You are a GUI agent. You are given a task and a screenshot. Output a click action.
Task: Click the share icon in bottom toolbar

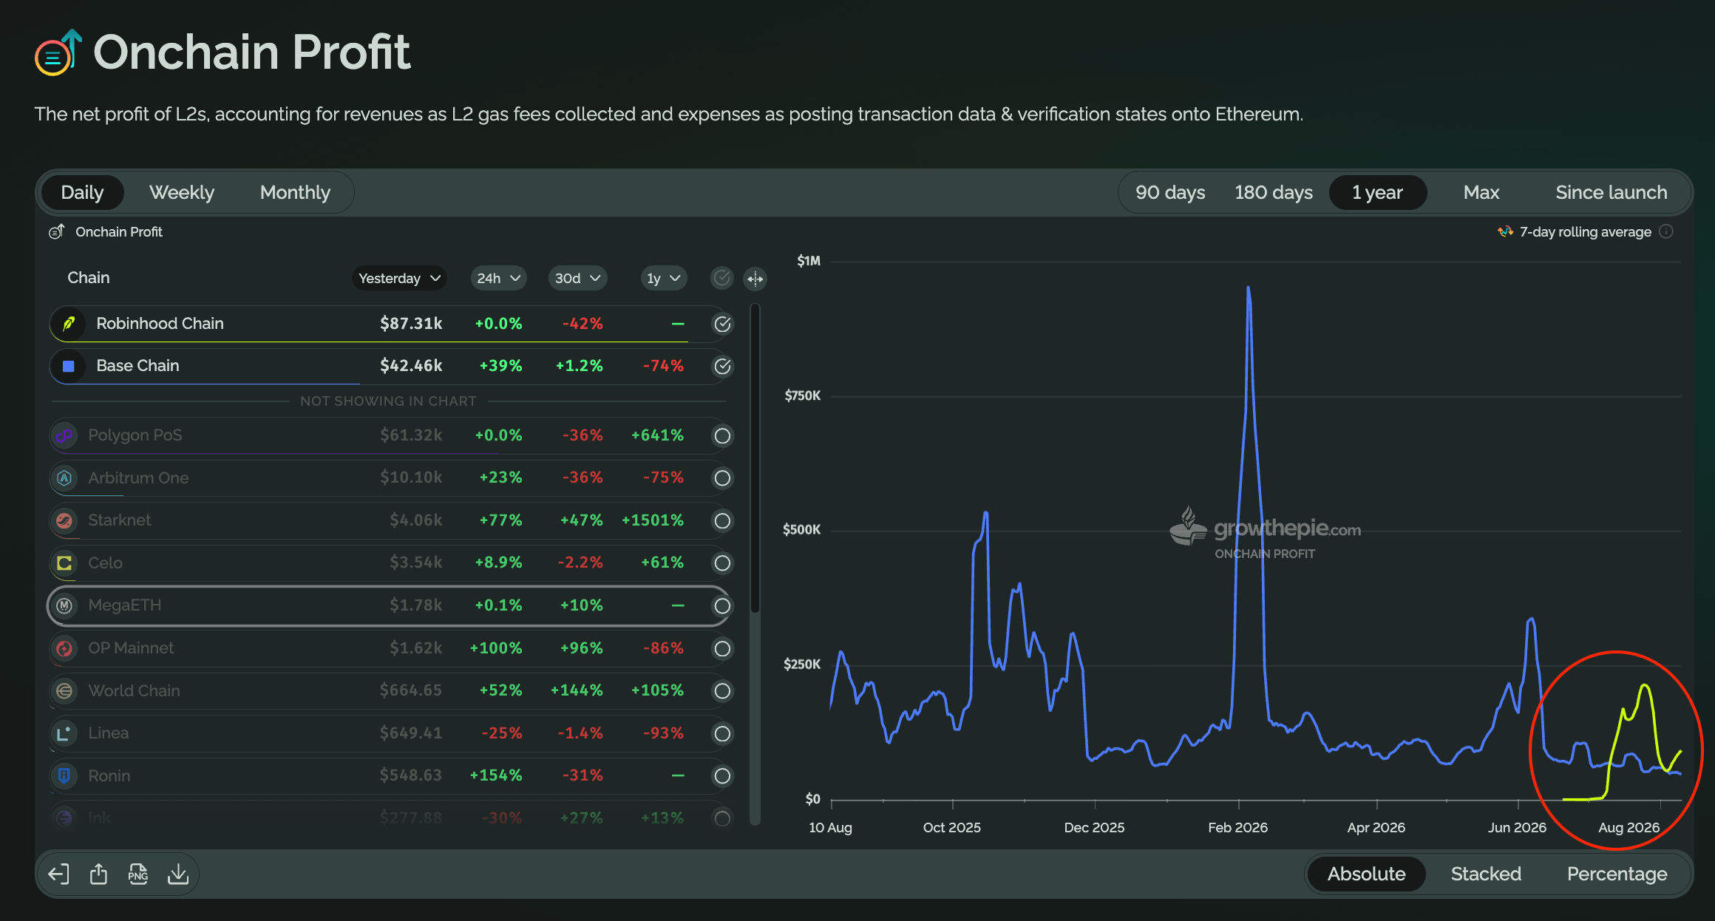click(98, 874)
